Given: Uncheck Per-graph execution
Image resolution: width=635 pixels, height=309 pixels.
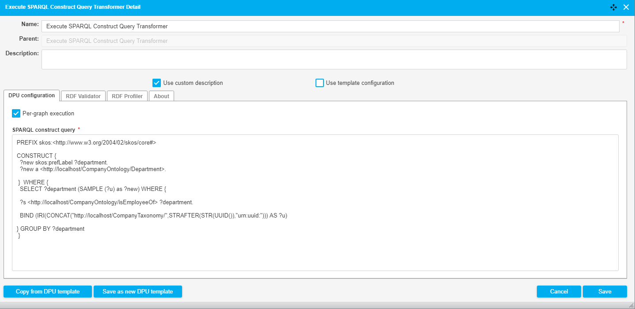Looking at the screenshot, I should tap(16, 114).
